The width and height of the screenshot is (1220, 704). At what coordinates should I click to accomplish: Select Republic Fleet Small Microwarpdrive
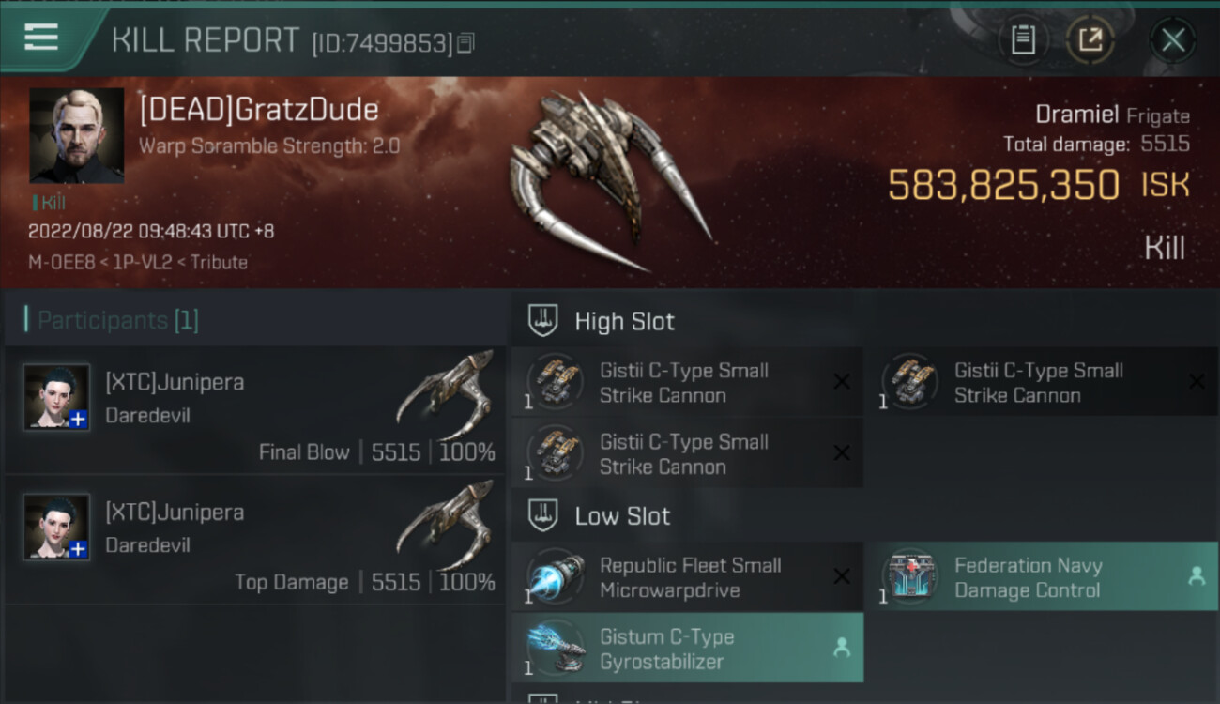(x=687, y=577)
